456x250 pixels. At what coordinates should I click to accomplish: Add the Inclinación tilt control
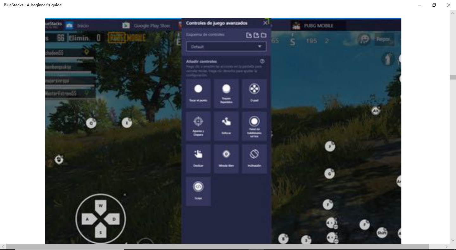click(254, 159)
